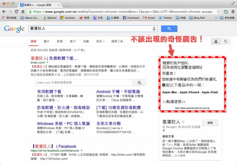This screenshot has height=164, width=237.
Task: Open the Windows 系統、PC 個人電腦 sitelink
Action: [x=64, y=123]
